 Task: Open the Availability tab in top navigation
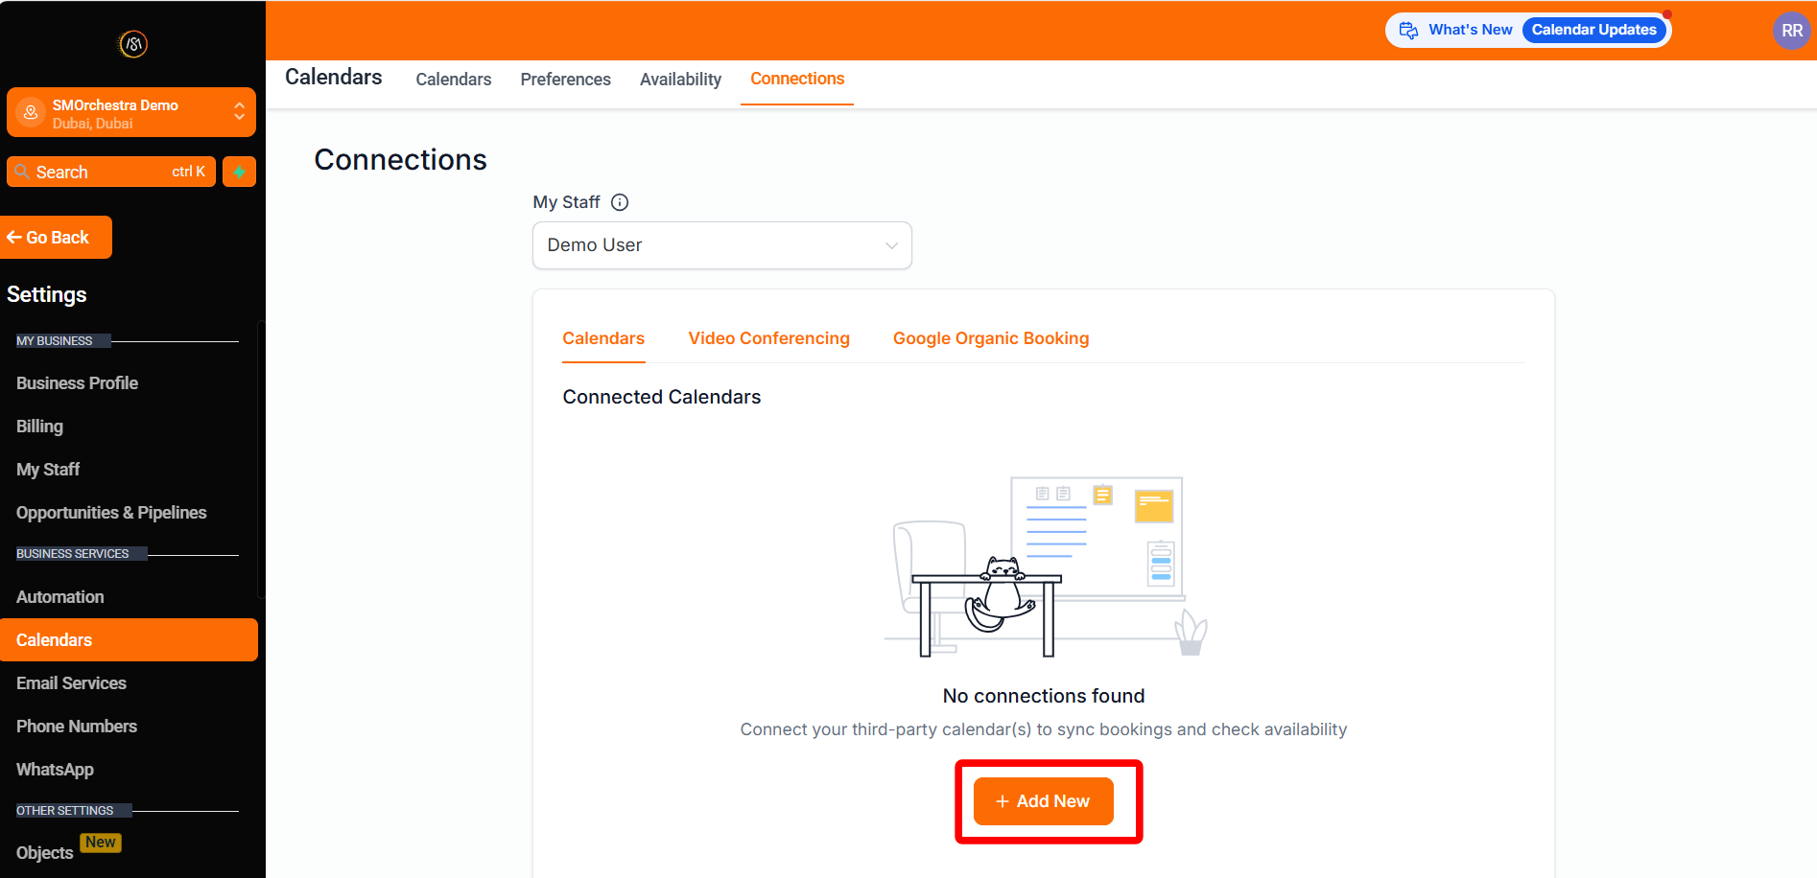[680, 80]
